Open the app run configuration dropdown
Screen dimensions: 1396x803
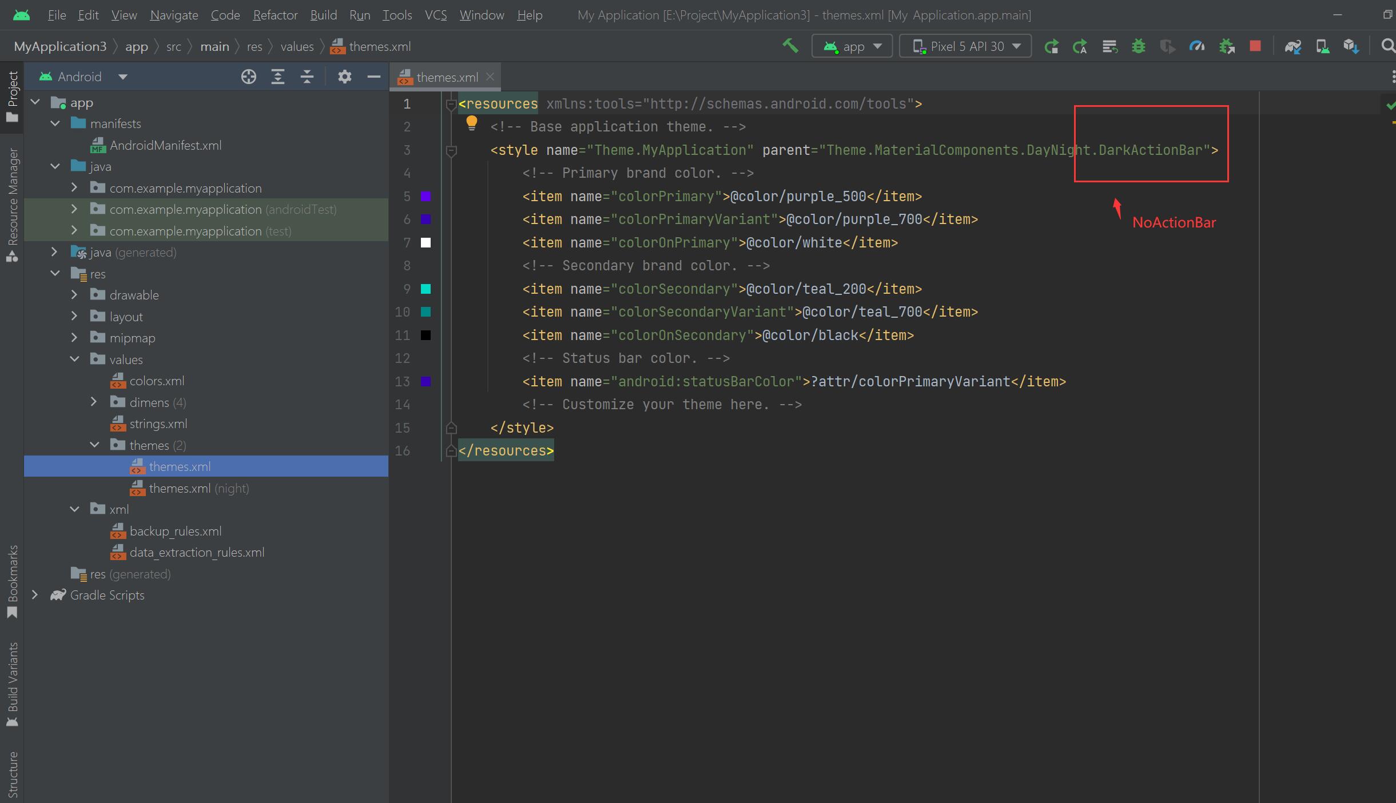point(852,46)
